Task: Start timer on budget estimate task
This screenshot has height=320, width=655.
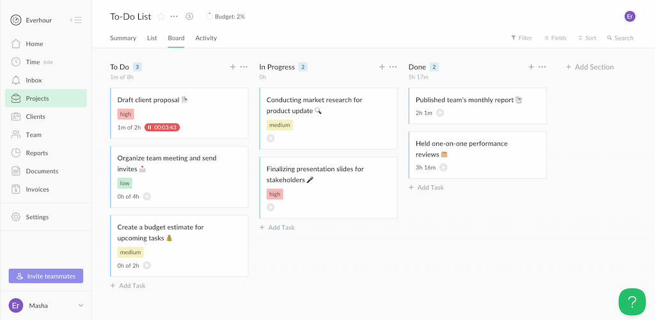Action: (147, 265)
